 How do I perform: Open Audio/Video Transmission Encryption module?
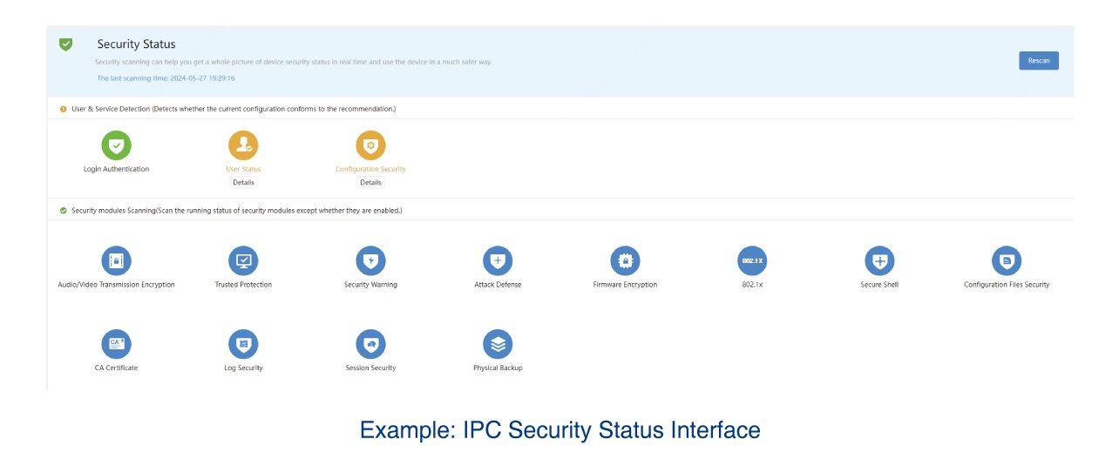[116, 260]
